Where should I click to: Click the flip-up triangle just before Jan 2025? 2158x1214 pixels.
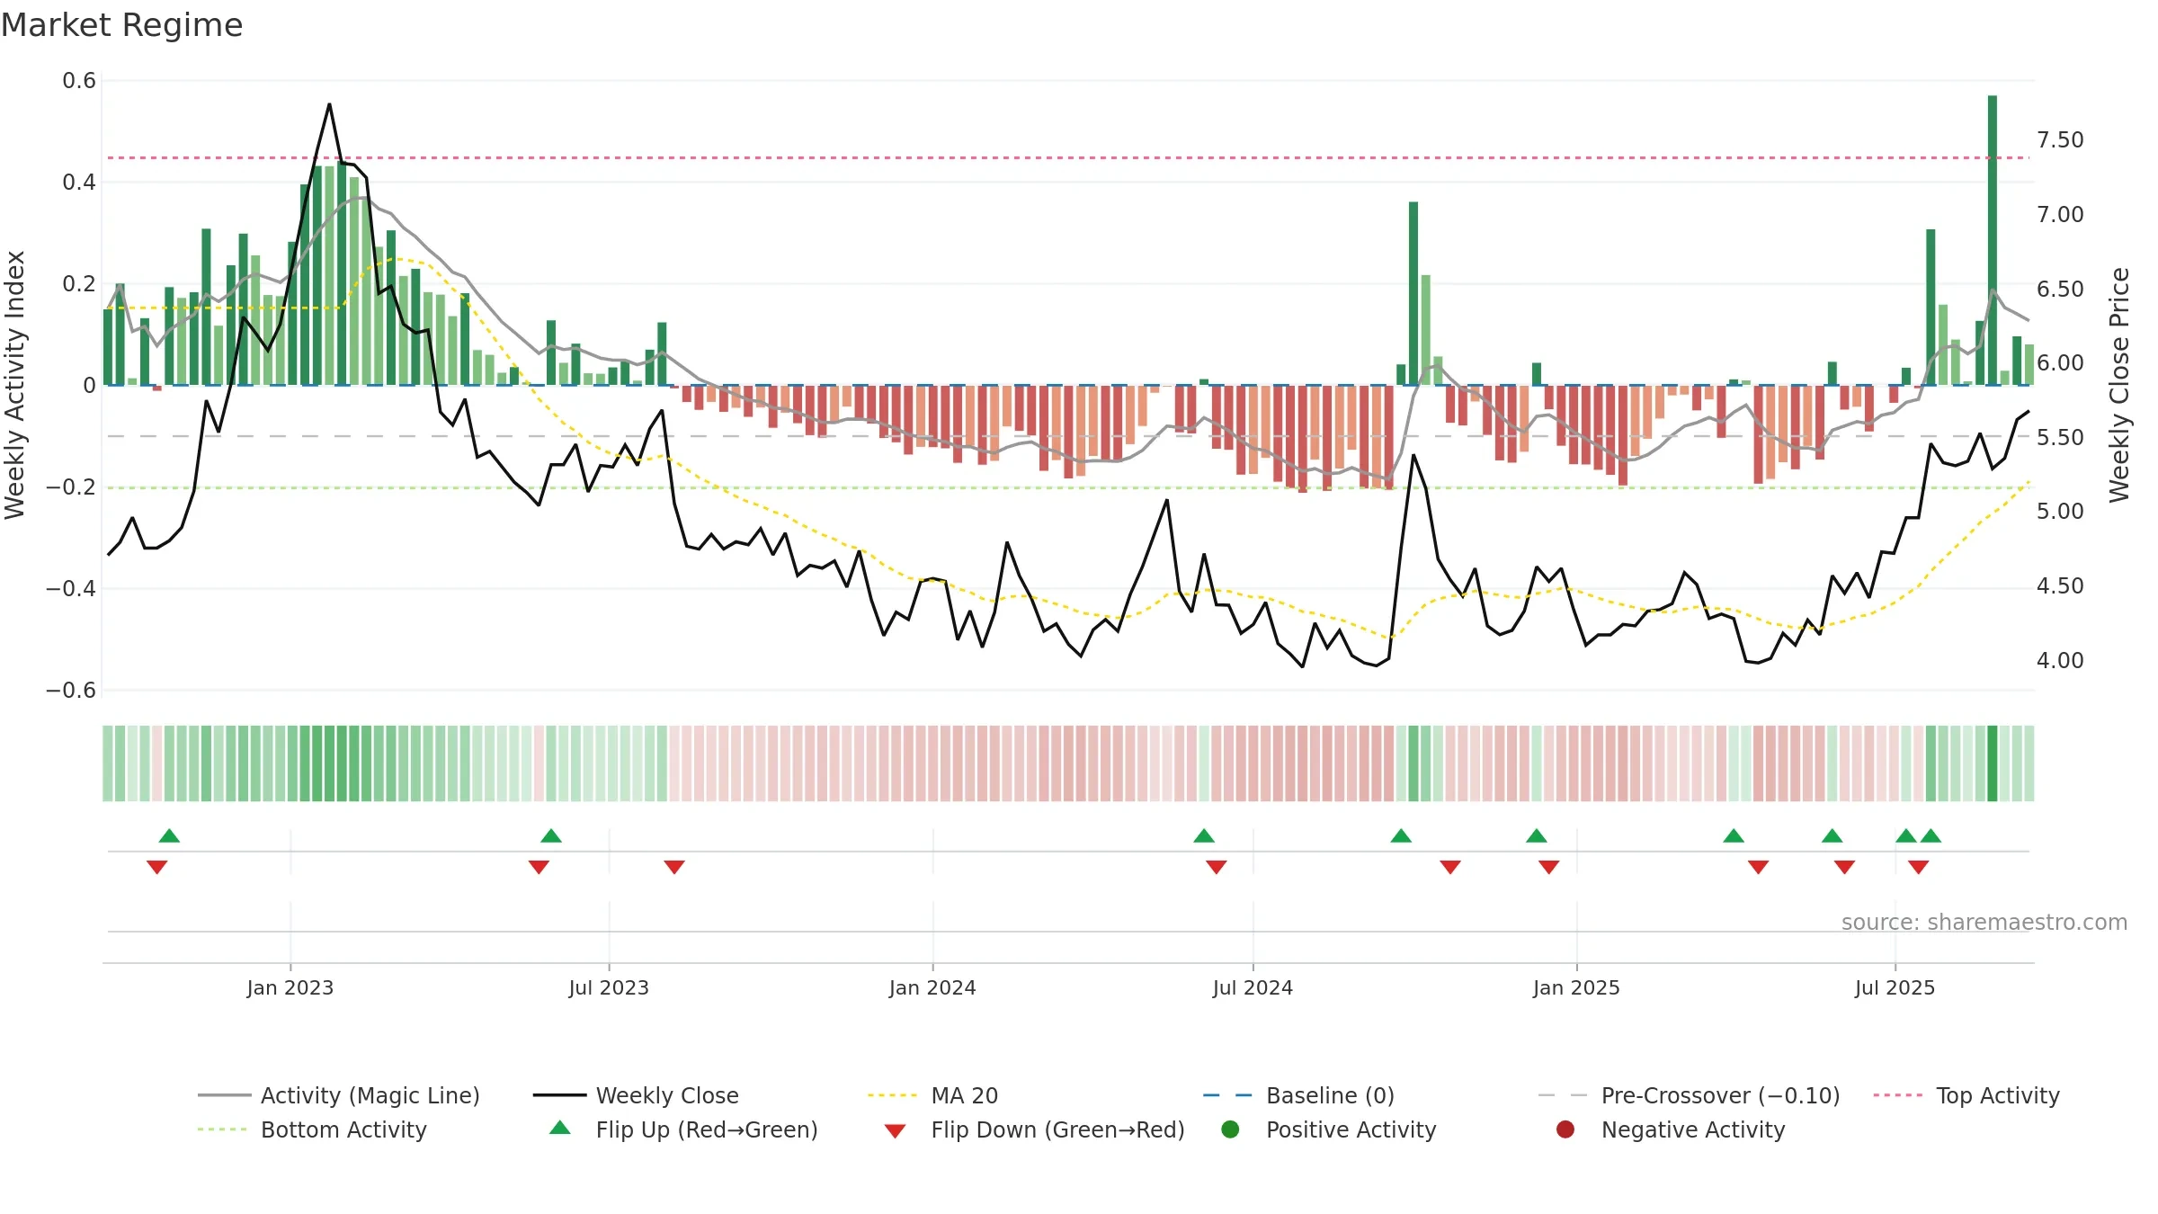click(1537, 835)
